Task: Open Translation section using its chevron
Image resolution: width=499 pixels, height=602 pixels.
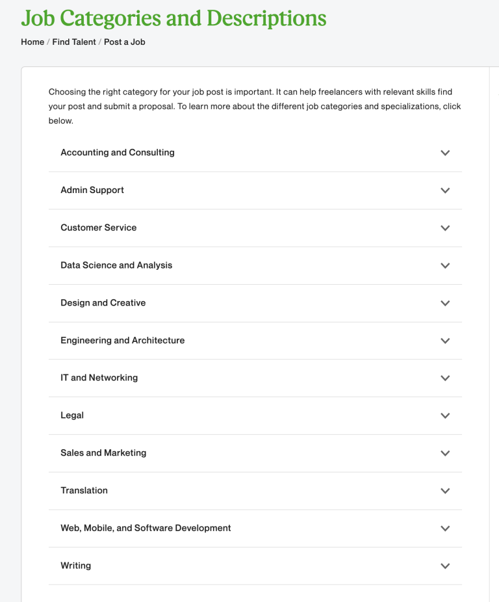Action: pos(445,491)
